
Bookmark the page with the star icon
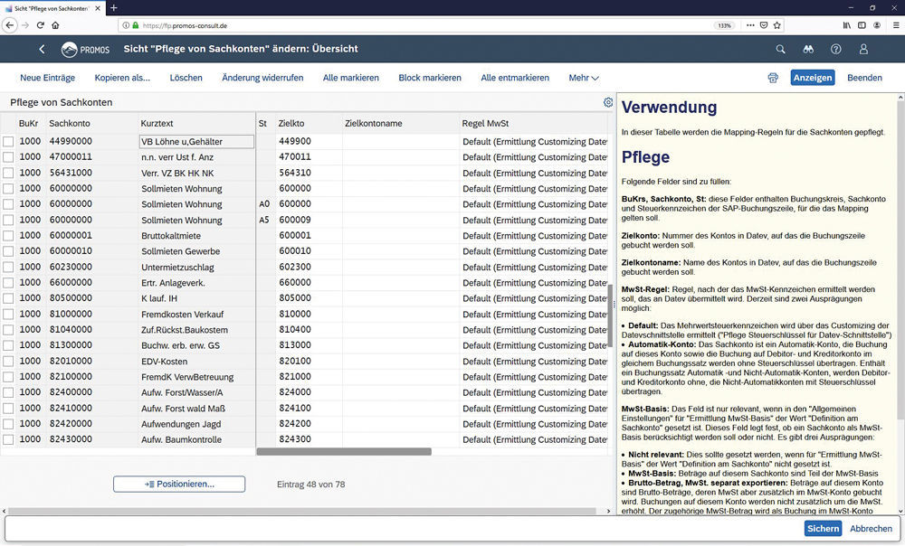[x=776, y=25]
